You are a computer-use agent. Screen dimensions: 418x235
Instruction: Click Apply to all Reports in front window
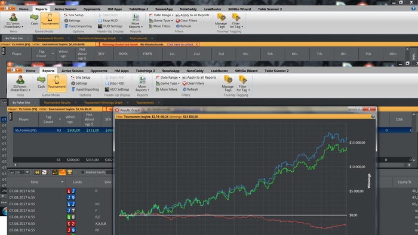199,78
